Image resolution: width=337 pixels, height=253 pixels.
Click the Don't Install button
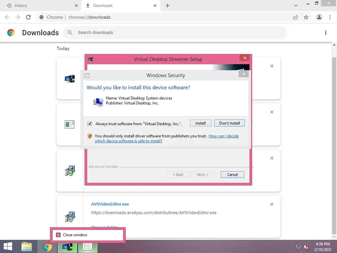(x=229, y=123)
